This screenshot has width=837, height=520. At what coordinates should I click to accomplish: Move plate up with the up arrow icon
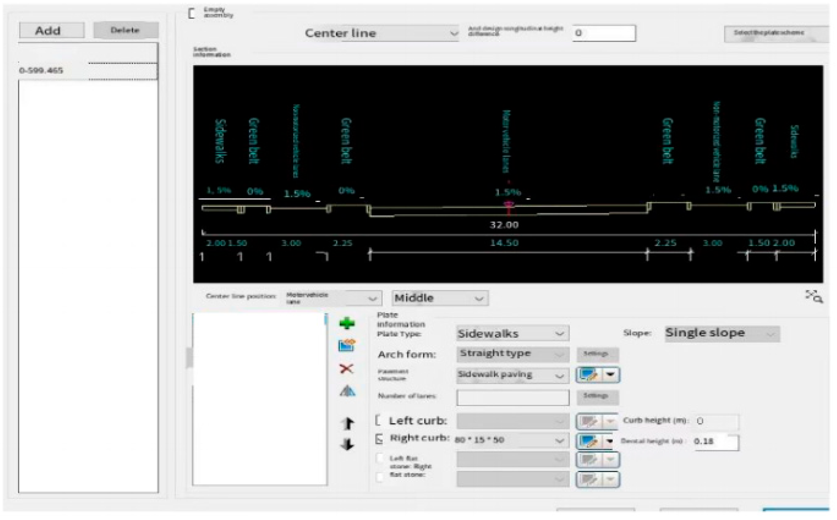coord(348,423)
